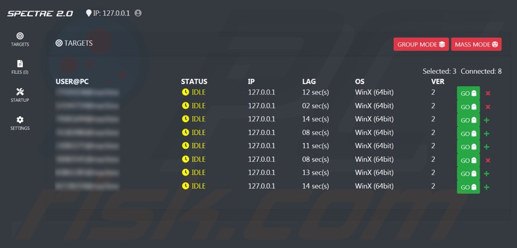Click the target icon beside TARGETS heading

59,43
